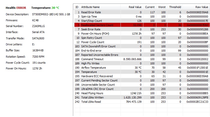Viewport: 210px width, 117px height.
Task: Select the Start/Stop Count attribute
Action: (142, 21)
